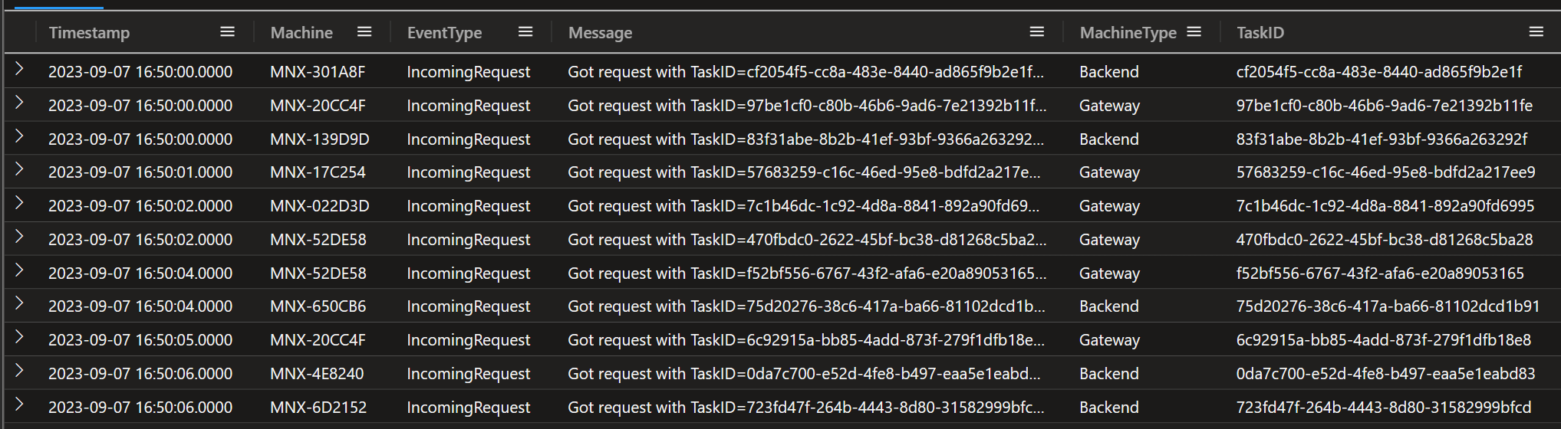The width and height of the screenshot is (1561, 429).
Task: Open the EventType column menu icon
Action: click(x=525, y=32)
